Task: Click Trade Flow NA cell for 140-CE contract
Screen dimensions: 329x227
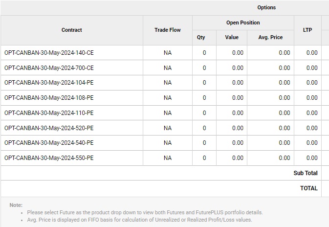Action: pos(168,53)
